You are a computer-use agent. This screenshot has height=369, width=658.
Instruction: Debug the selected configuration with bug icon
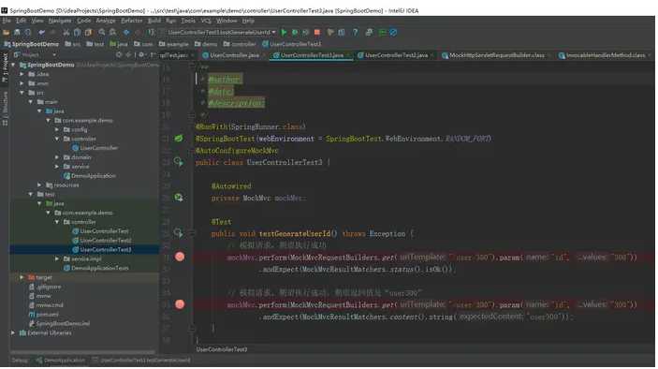[295, 33]
